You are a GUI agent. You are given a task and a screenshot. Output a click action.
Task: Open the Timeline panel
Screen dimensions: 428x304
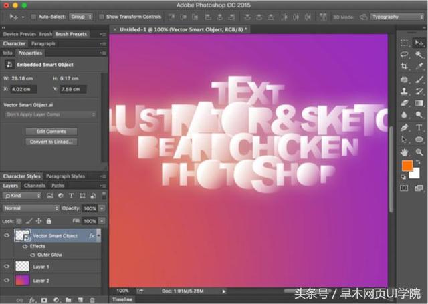[x=122, y=299]
